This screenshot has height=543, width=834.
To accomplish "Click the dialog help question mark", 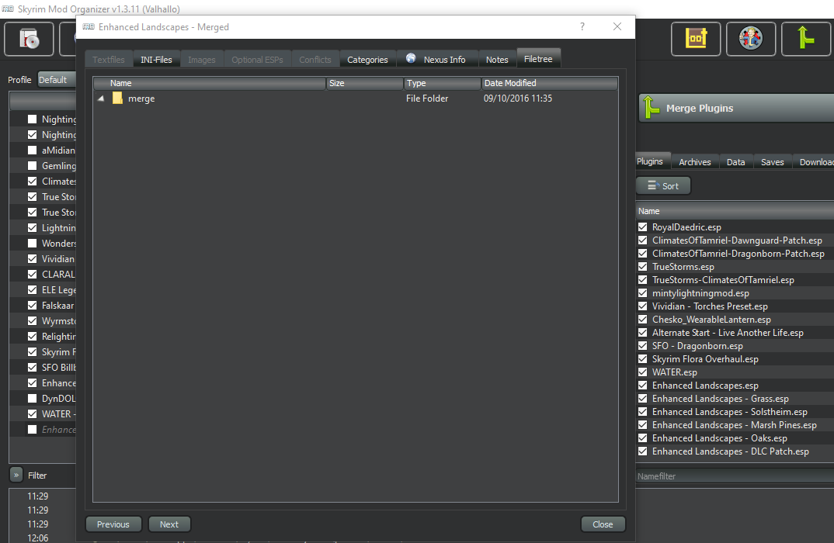I will tap(582, 26).
